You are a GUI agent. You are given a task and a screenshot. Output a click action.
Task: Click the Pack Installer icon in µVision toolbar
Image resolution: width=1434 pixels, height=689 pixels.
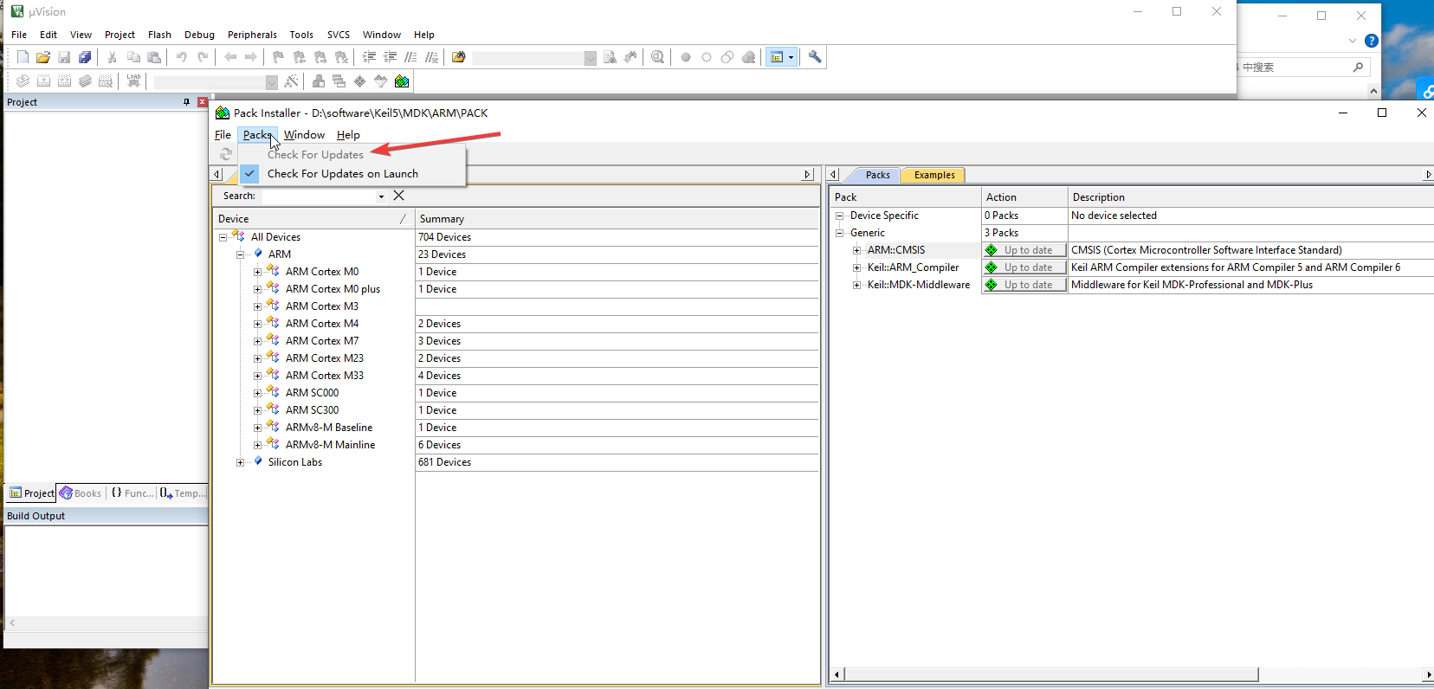click(x=402, y=80)
